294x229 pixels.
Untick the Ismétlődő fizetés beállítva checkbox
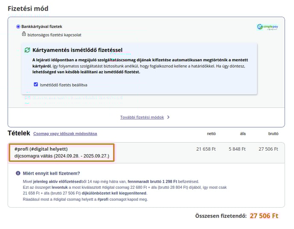point(36,84)
